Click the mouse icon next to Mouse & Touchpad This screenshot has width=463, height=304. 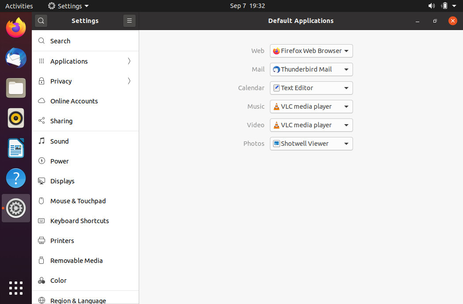coord(42,201)
